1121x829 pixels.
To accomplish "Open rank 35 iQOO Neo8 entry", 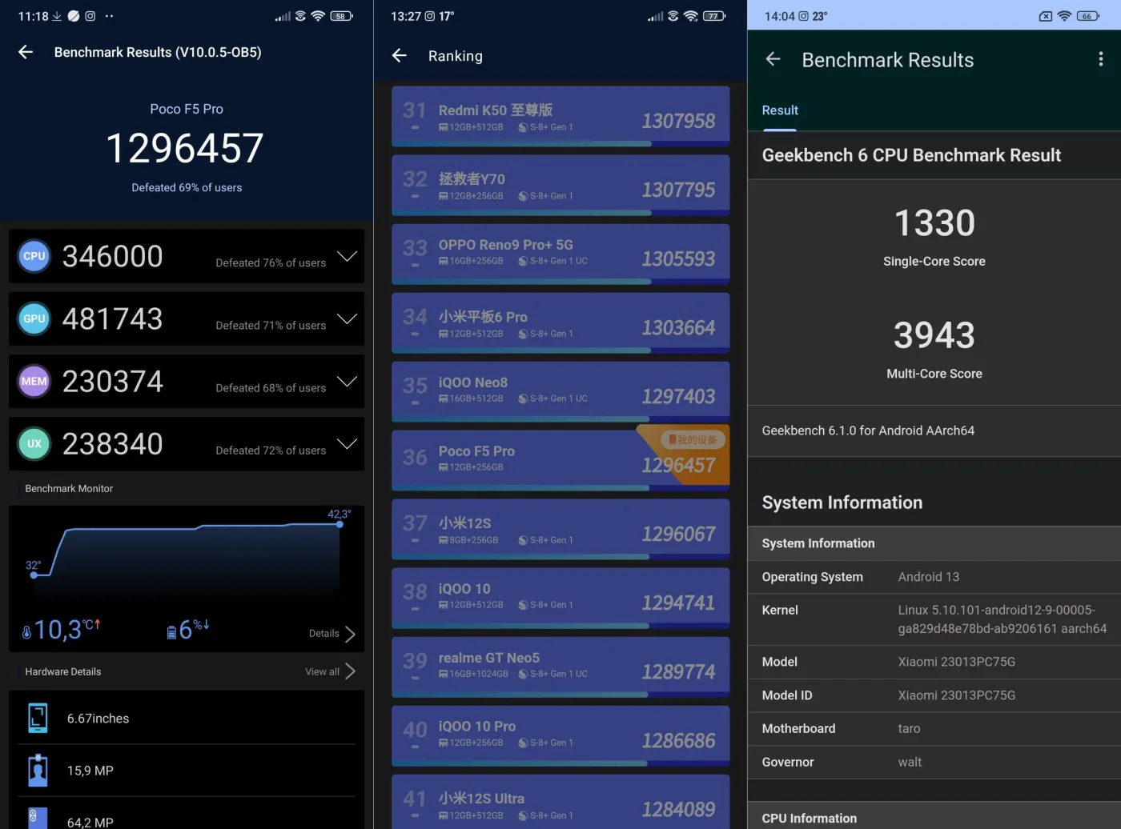I will (560, 392).
